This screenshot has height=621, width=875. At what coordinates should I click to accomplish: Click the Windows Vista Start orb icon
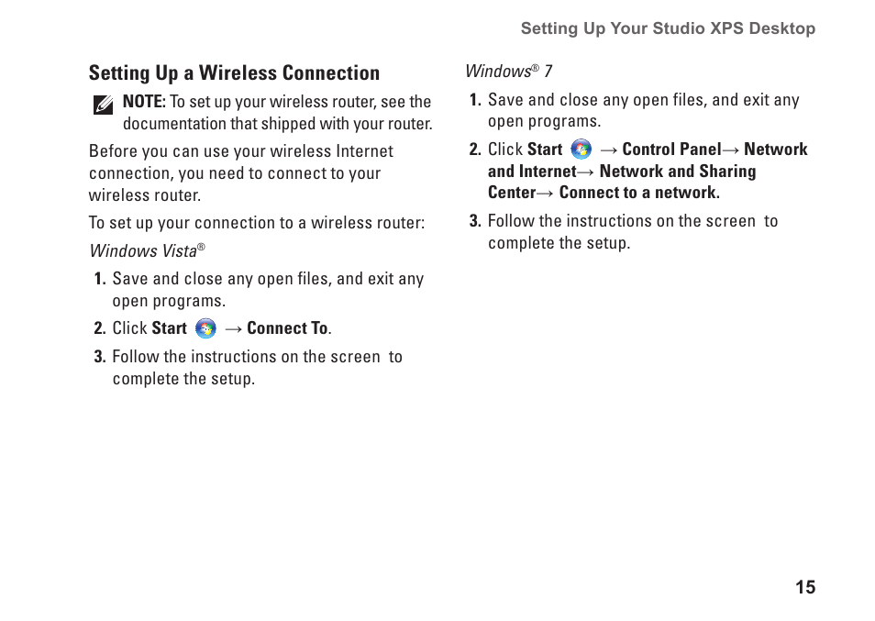point(205,328)
